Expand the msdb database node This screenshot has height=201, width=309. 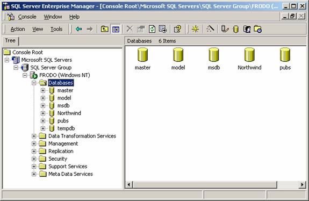pos(43,106)
